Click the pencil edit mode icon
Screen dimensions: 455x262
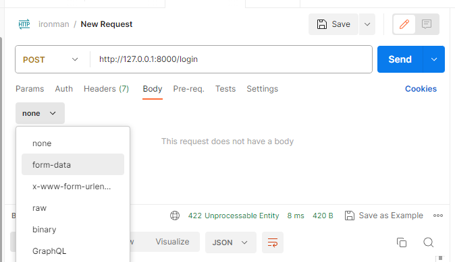[x=404, y=24]
